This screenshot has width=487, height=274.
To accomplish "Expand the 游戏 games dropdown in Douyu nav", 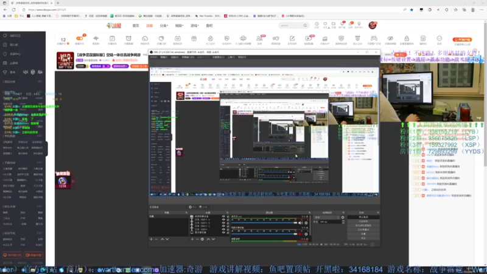I will coord(194,26).
